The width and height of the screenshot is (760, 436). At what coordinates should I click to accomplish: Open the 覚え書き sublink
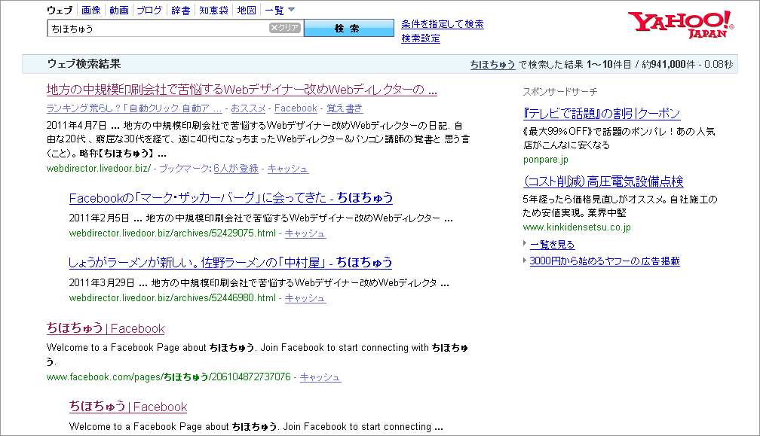click(x=345, y=108)
